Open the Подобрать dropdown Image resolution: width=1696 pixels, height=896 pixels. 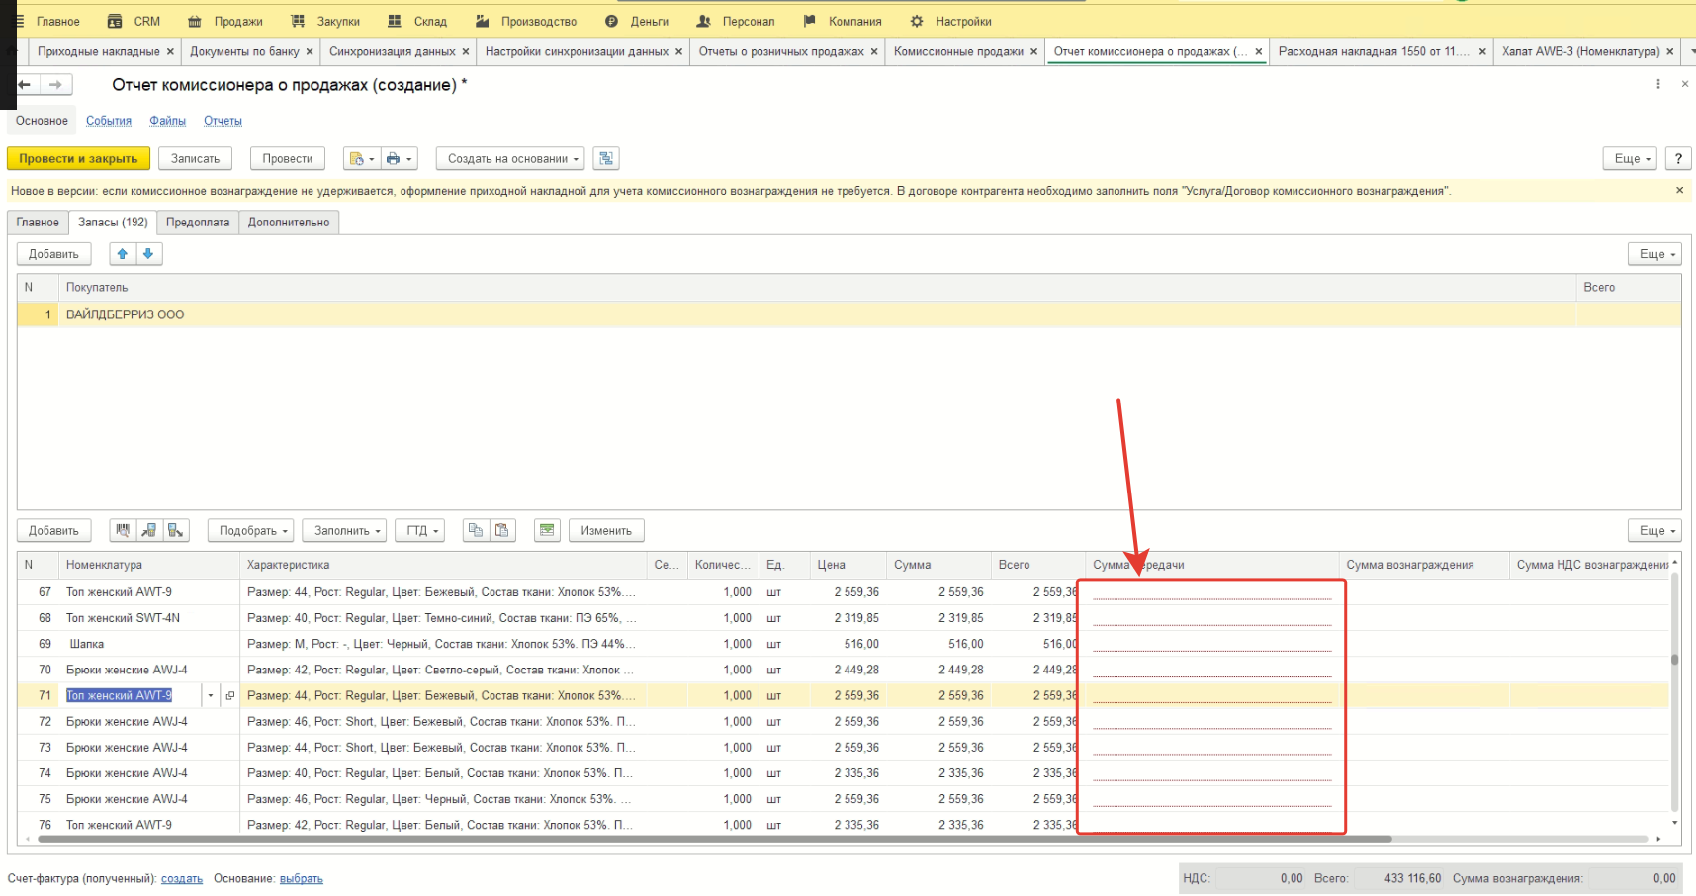pyautogui.click(x=250, y=531)
